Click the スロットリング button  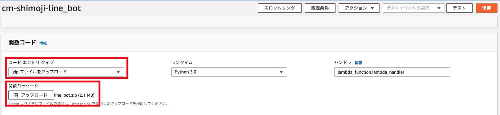tap(279, 8)
